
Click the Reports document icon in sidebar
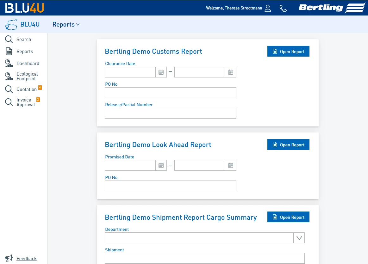pyautogui.click(x=9, y=51)
